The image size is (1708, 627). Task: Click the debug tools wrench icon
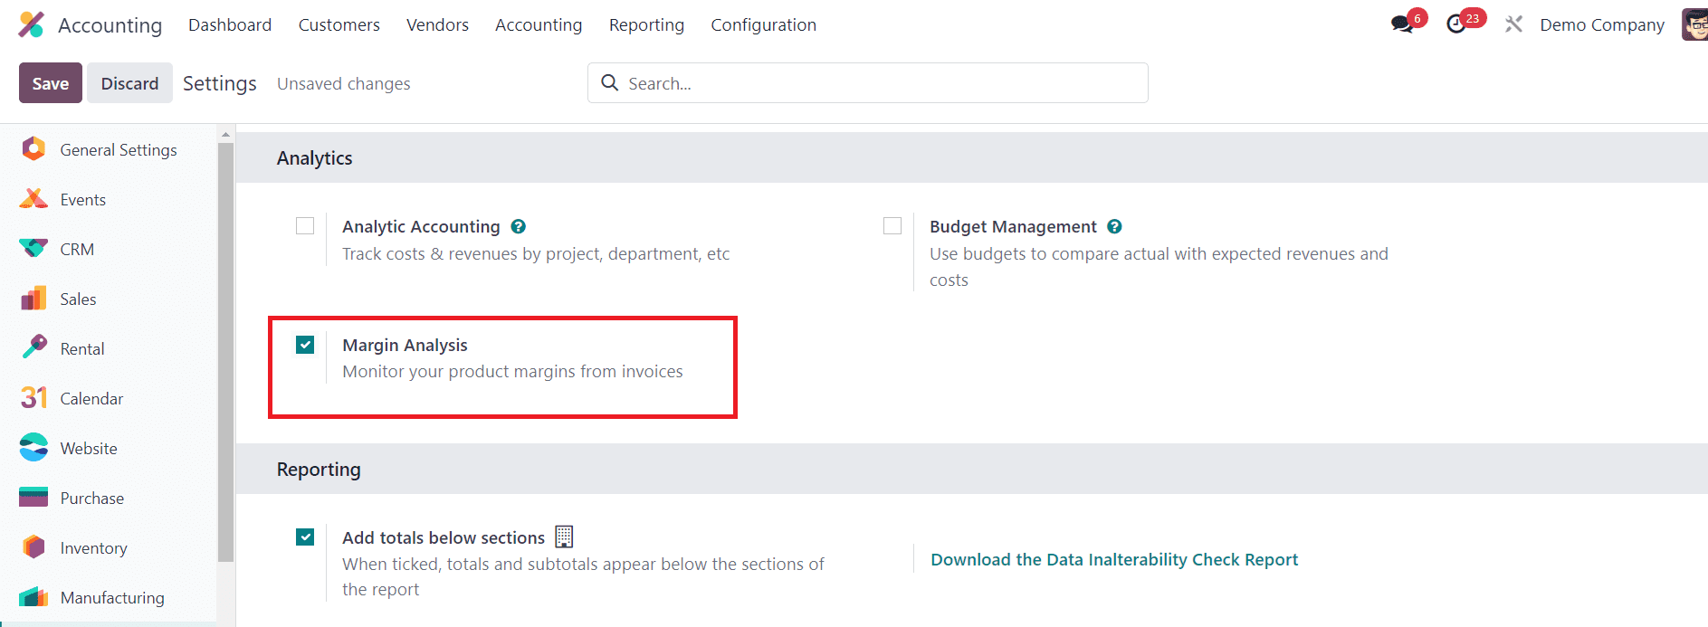(x=1513, y=24)
